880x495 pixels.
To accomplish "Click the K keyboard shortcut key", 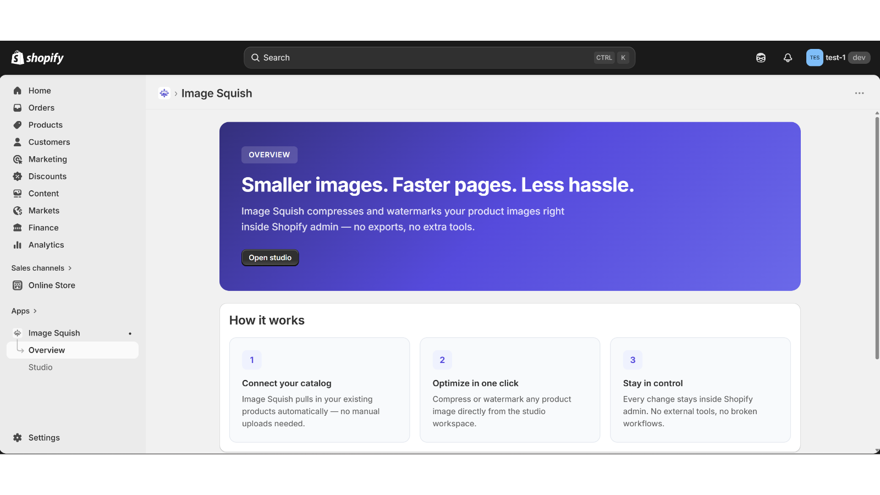I will 623,58.
